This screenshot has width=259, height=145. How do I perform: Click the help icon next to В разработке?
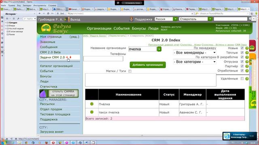tap(247, 57)
